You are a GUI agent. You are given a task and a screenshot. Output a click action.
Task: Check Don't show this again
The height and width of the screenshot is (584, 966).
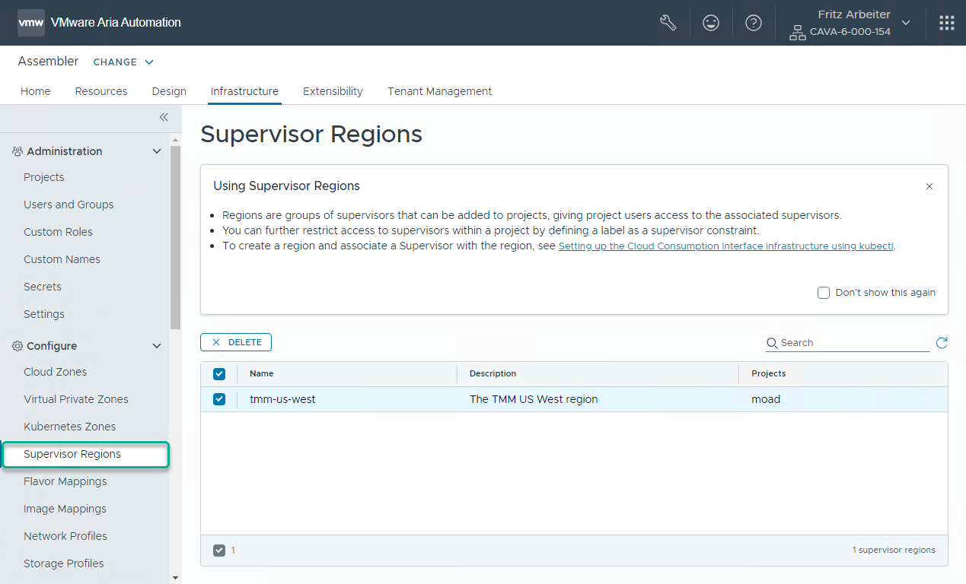[x=824, y=293]
